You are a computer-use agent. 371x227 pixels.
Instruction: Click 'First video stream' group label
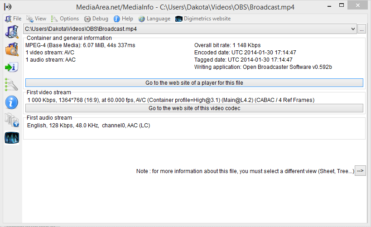(x=49, y=92)
